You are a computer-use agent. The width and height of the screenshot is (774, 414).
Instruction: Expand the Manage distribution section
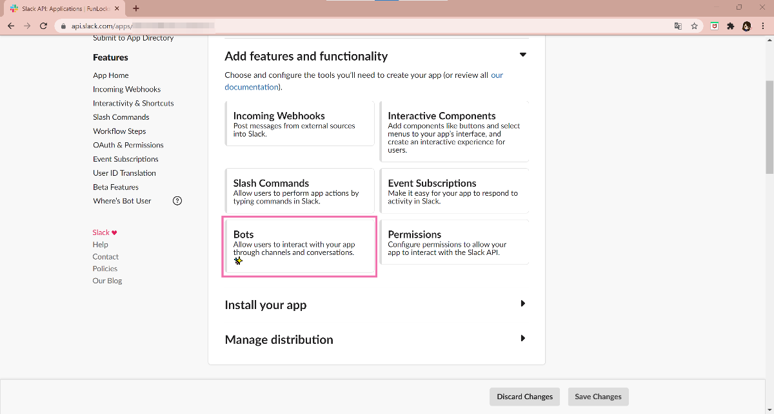523,338
